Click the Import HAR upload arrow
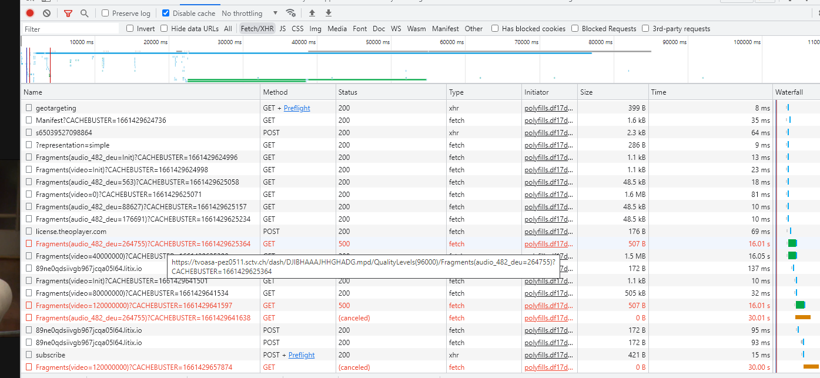The height and width of the screenshot is (378, 820). coord(312,13)
